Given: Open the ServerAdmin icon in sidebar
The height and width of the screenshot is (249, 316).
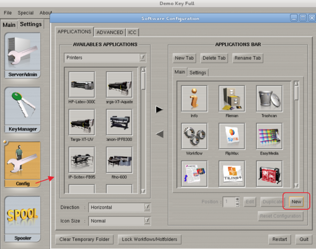Looking at the screenshot, I should click(22, 54).
